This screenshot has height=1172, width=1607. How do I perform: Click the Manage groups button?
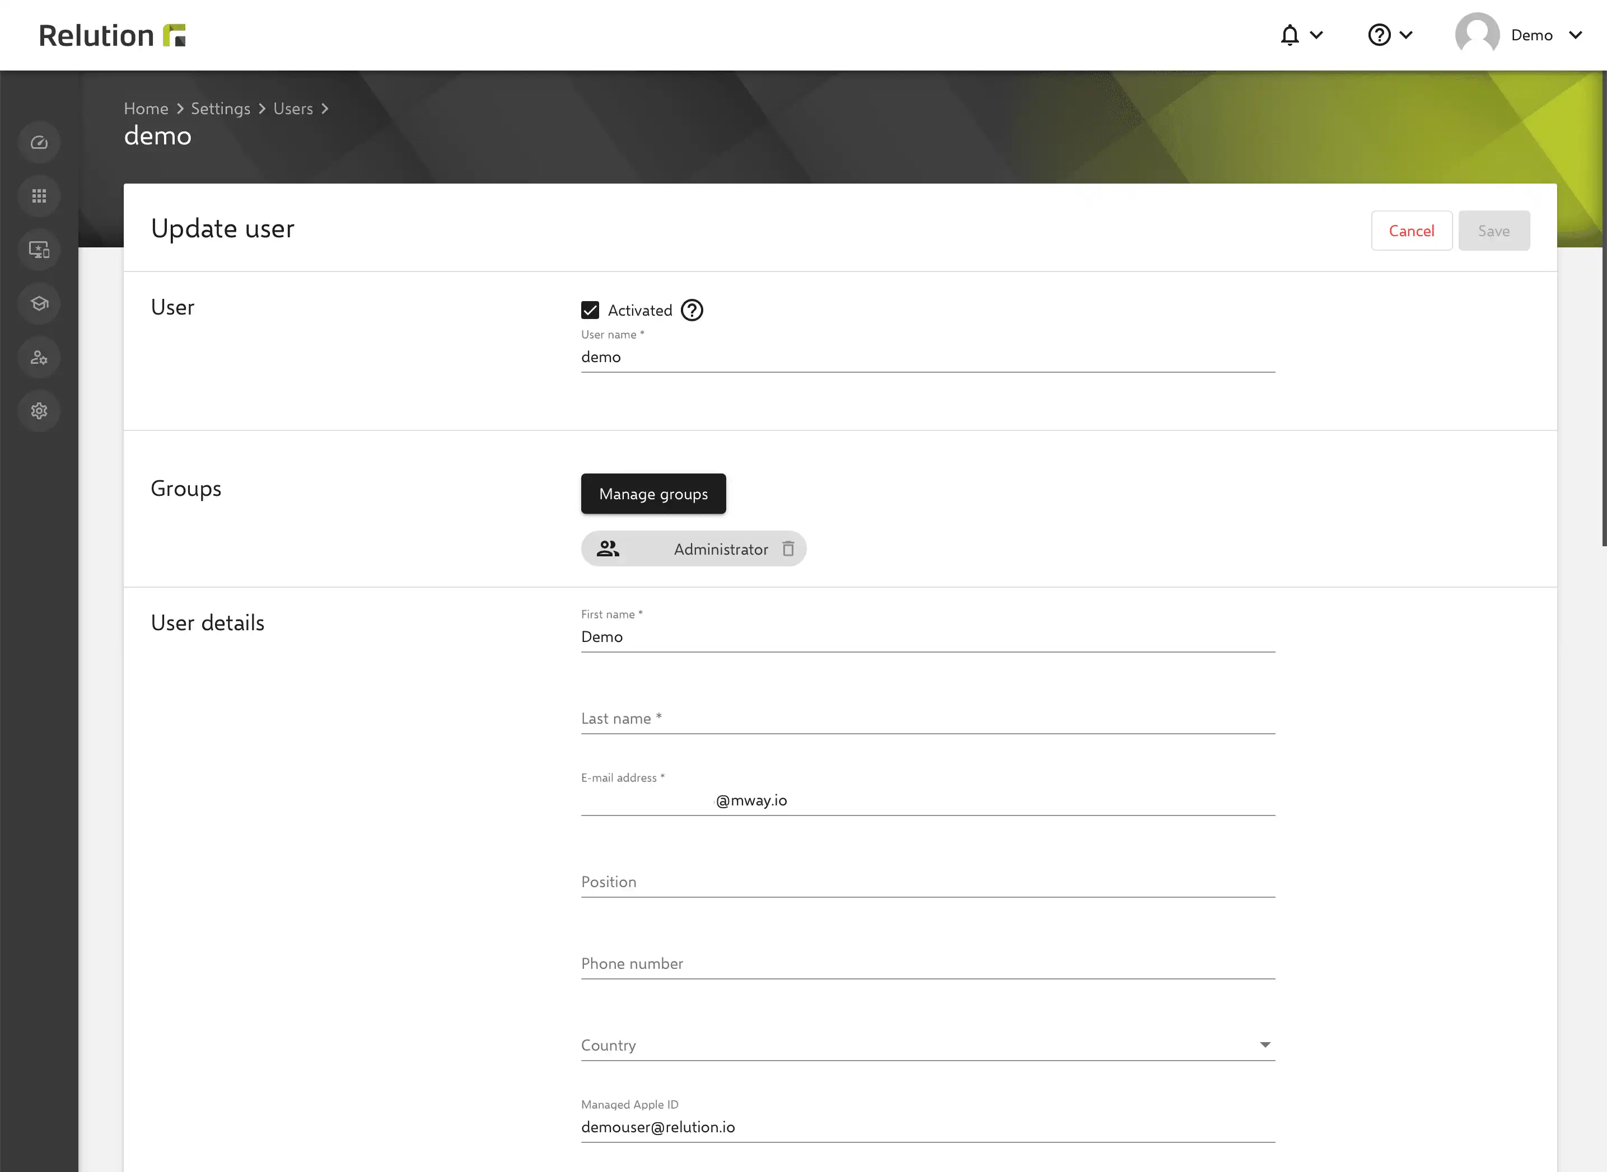(x=653, y=494)
